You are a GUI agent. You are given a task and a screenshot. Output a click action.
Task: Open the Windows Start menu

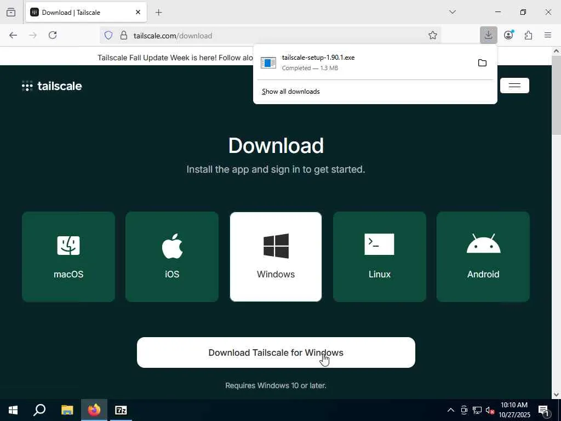coord(13,410)
